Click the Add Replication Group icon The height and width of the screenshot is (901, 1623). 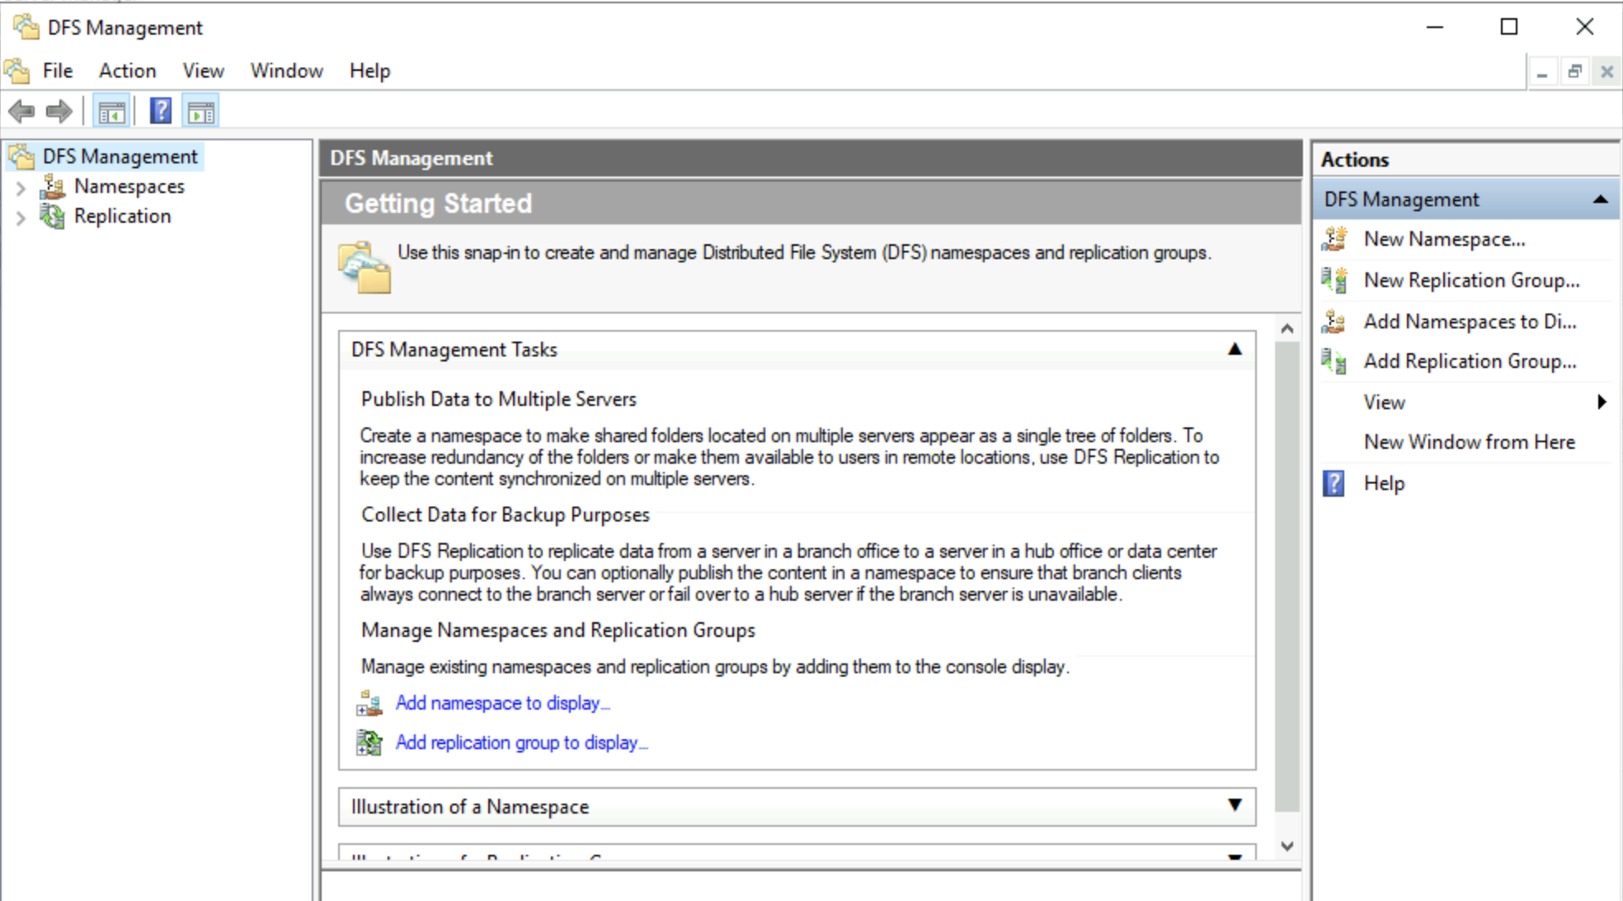pos(1331,361)
